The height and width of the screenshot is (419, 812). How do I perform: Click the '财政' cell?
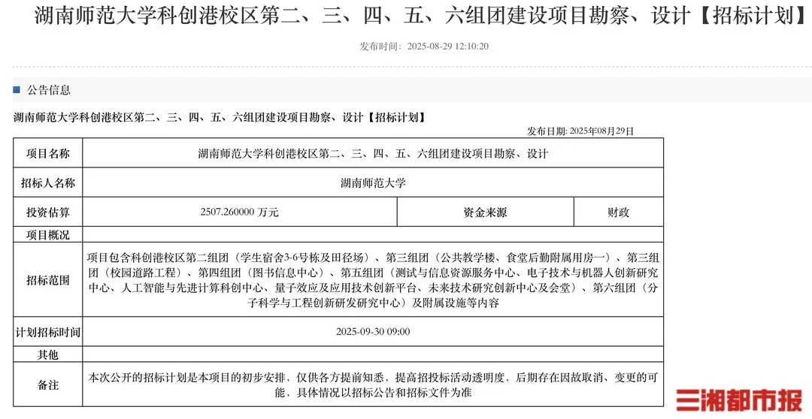pos(618,212)
